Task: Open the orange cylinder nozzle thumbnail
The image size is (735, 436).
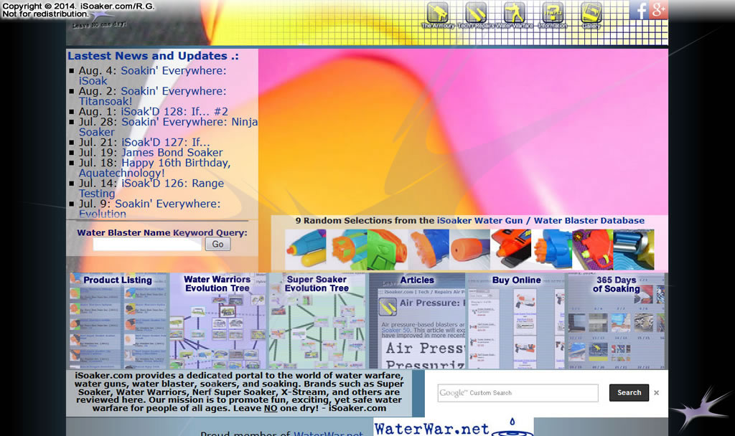Action: (469, 249)
